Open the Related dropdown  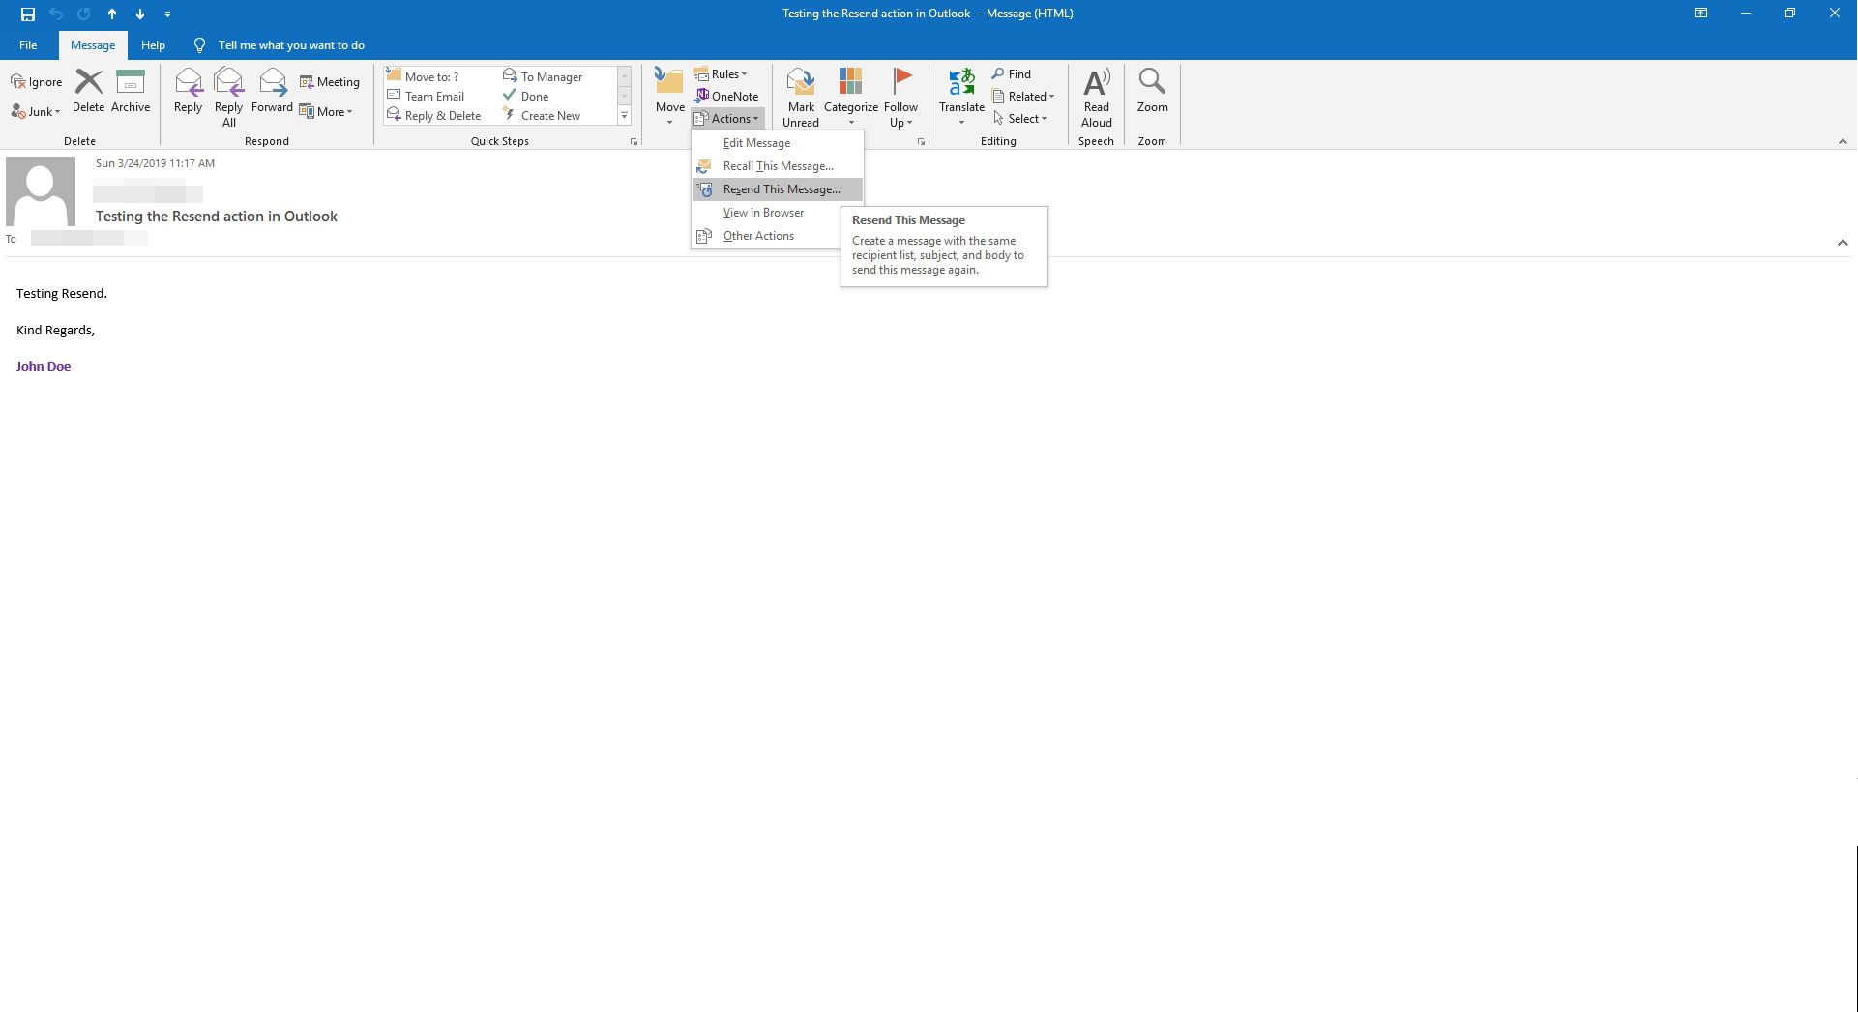pyautogui.click(x=1023, y=97)
